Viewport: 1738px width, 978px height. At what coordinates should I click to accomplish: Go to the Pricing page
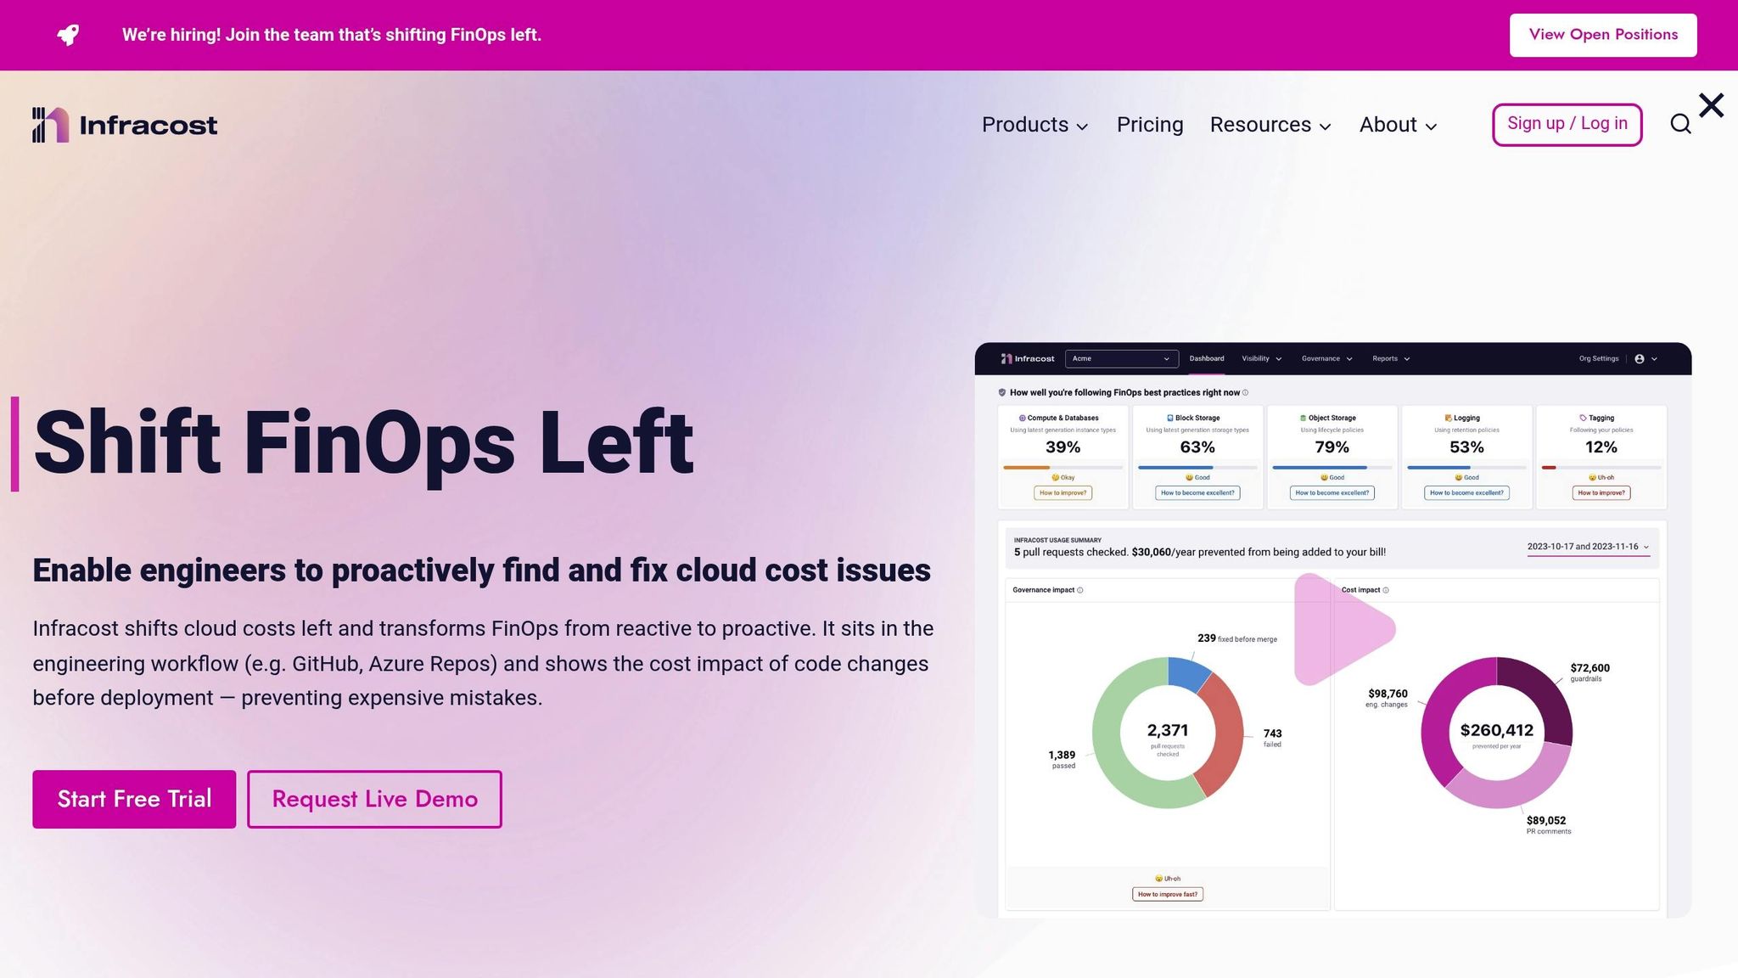(1149, 125)
